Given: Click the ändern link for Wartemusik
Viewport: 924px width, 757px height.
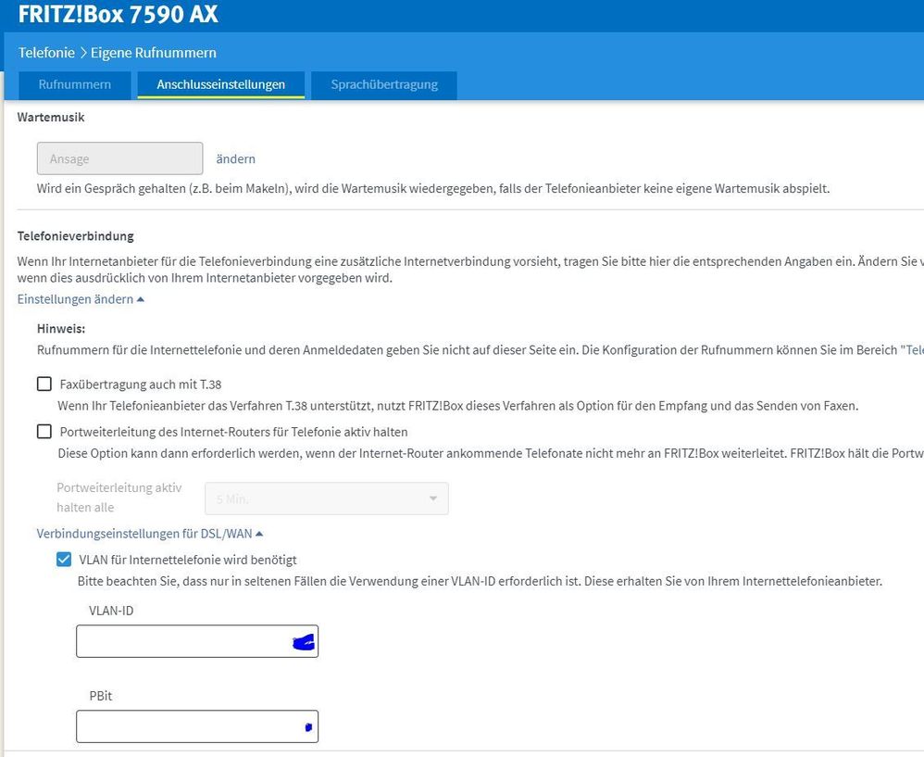Looking at the screenshot, I should coord(236,158).
